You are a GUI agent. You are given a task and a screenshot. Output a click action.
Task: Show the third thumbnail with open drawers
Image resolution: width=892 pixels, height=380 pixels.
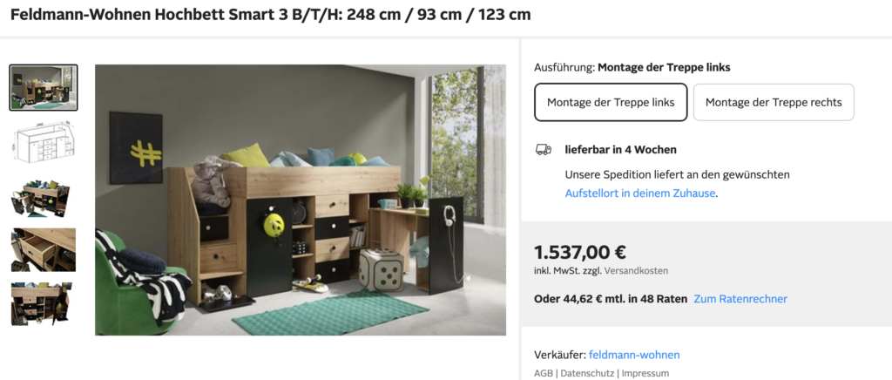(40, 197)
